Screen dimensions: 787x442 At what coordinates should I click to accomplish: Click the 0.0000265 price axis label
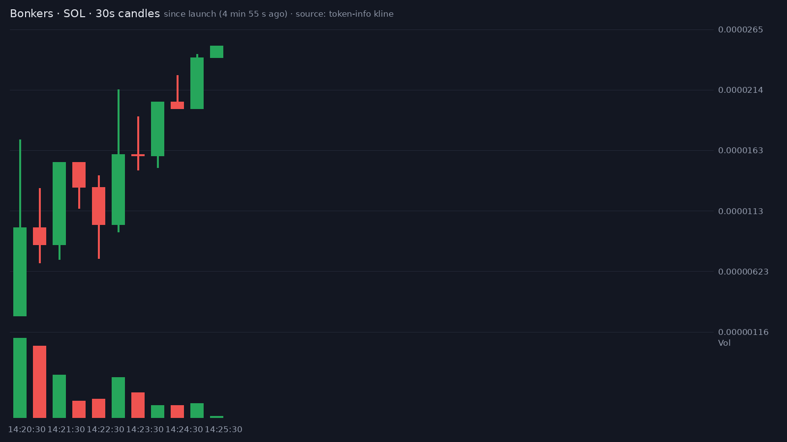tap(740, 30)
